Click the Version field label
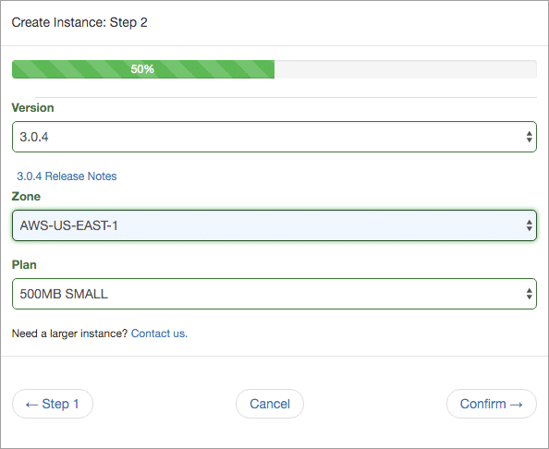This screenshot has height=449, width=549. pyautogui.click(x=33, y=108)
